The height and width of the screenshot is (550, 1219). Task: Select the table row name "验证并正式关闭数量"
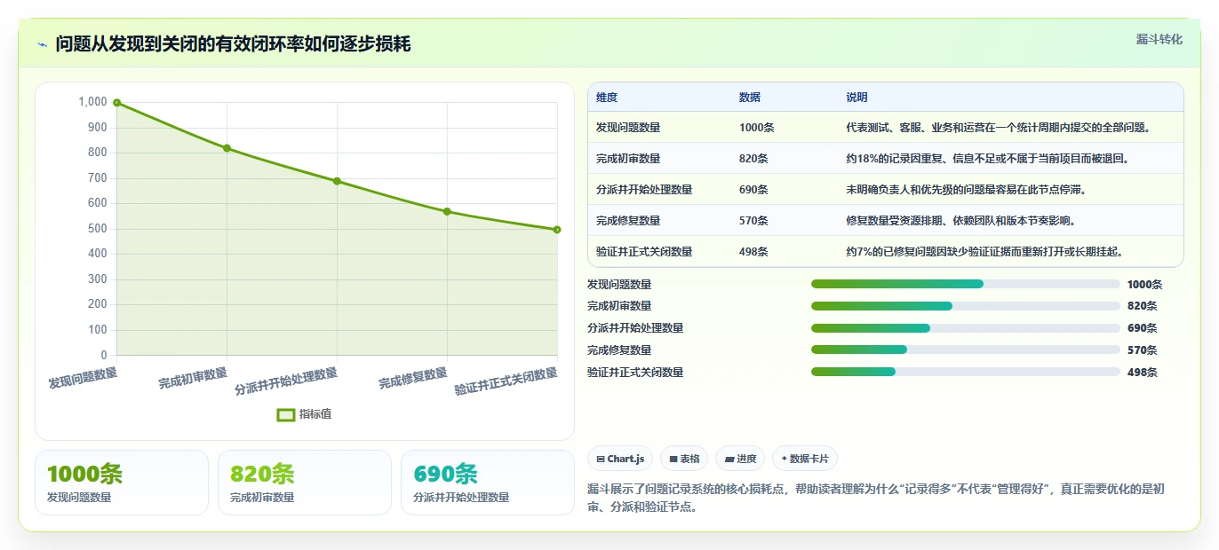[644, 252]
